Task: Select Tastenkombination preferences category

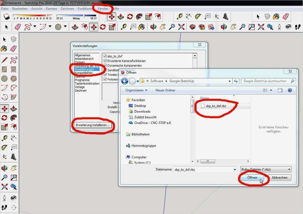Action: [x=87, y=83]
